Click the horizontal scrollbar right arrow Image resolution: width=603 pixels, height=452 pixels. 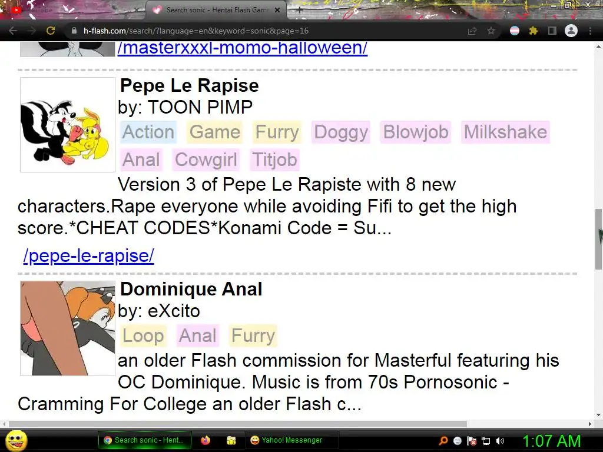(590, 424)
